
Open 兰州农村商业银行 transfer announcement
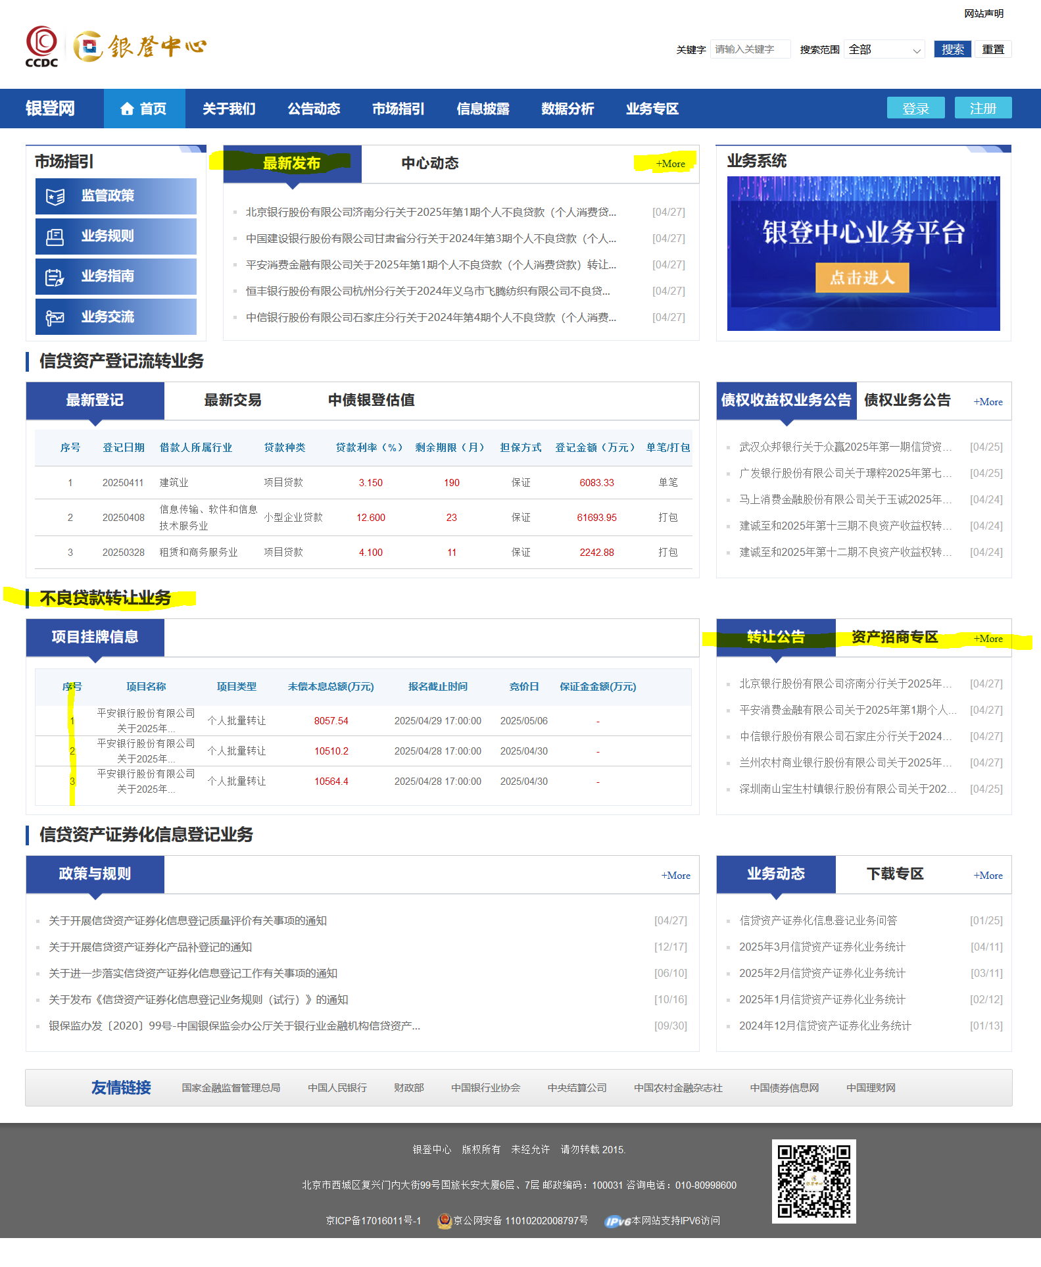846,762
